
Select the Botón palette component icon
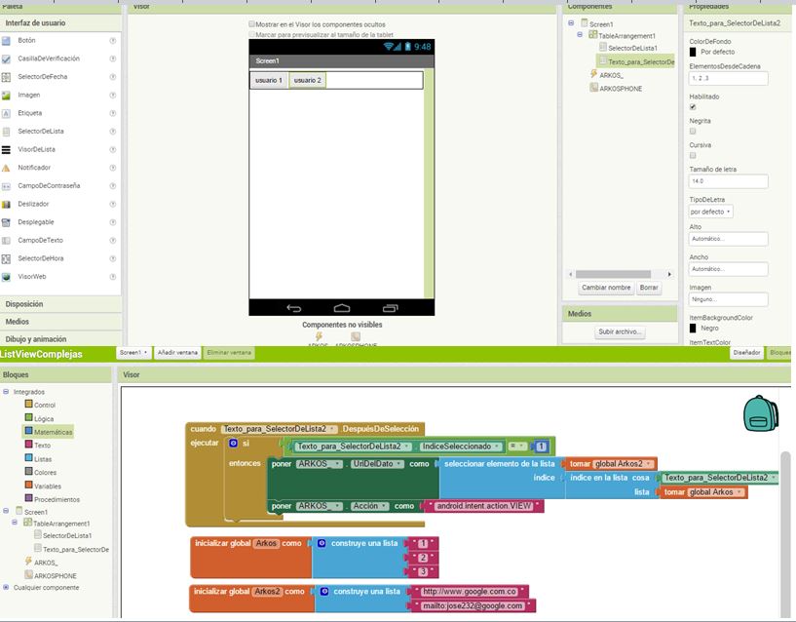(x=7, y=41)
